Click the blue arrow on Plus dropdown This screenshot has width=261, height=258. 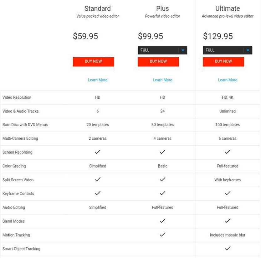tap(183, 50)
